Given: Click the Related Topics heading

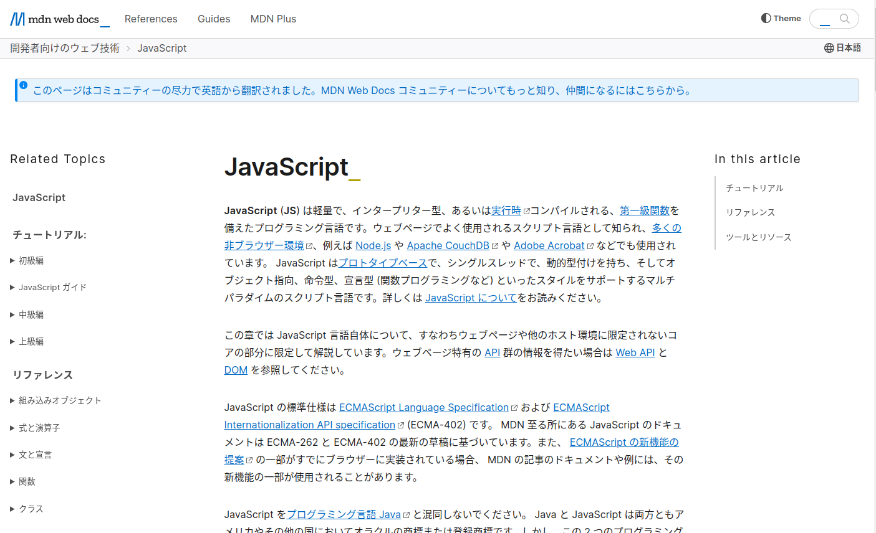Looking at the screenshot, I should coord(58,159).
